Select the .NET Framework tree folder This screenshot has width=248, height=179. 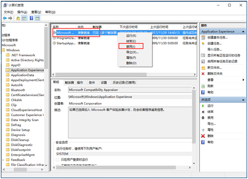[x=23, y=55]
